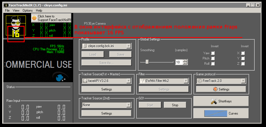The width and height of the screenshot is (266, 127).
Task: Open Game protocol Settings button
Action: [x=221, y=89]
